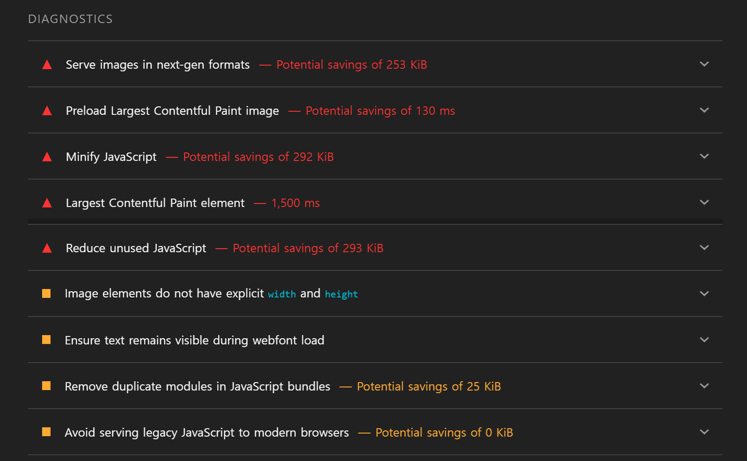
Task: Click red triangle beside Largest Contentful Paint element
Action: point(47,203)
